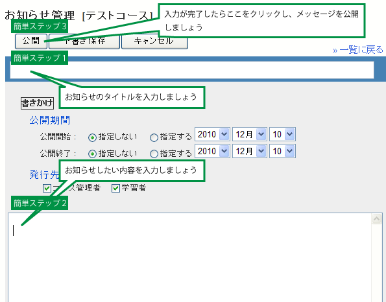Click the 下書き保存 draft save button
The image size is (386, 302).
pyautogui.click(x=84, y=41)
